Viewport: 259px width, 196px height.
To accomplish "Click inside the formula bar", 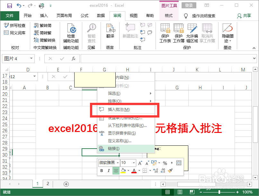I will (145, 59).
